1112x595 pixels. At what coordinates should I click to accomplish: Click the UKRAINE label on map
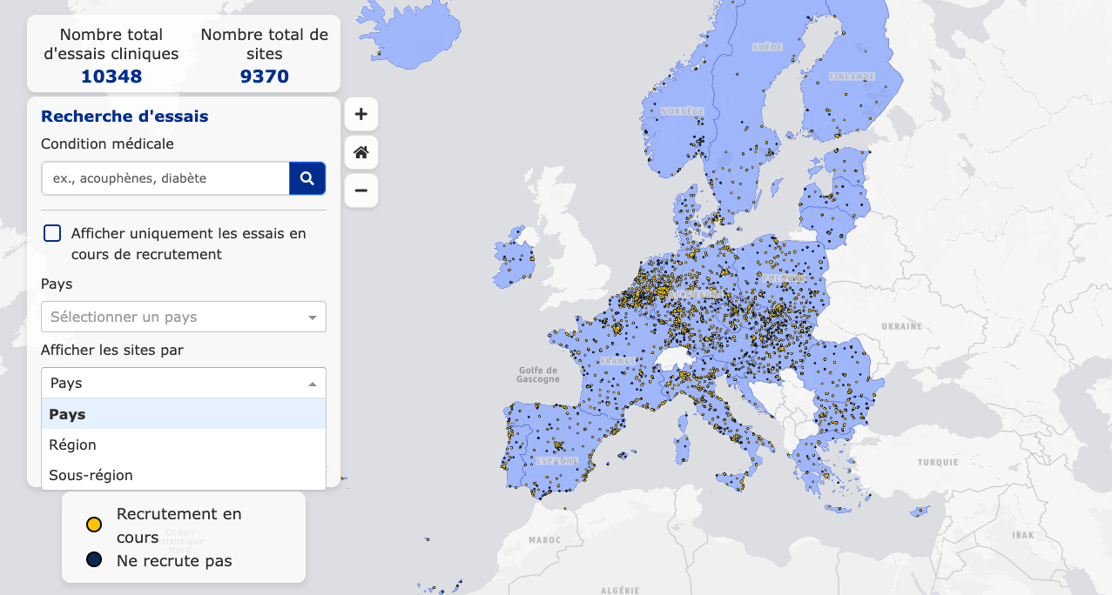point(901,327)
